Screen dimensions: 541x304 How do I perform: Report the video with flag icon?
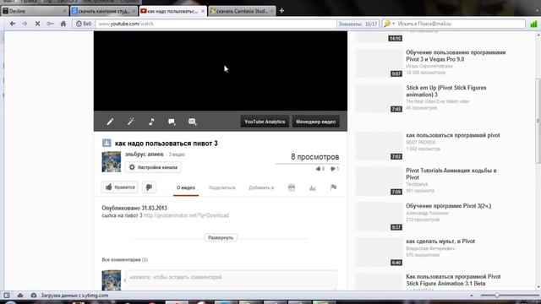point(333,187)
